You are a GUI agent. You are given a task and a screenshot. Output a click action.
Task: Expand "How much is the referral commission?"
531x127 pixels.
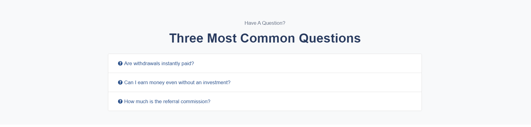point(167,101)
